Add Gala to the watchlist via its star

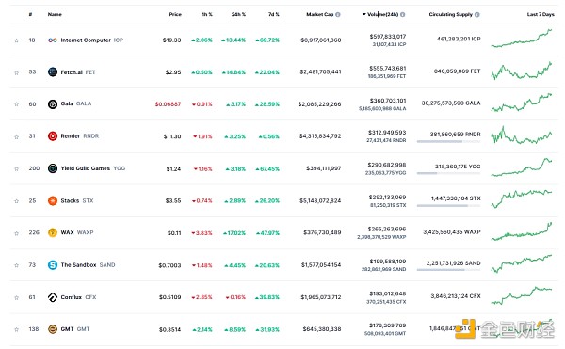pyautogui.click(x=17, y=104)
